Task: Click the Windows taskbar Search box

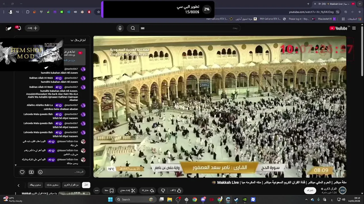Action: [x=135, y=199]
